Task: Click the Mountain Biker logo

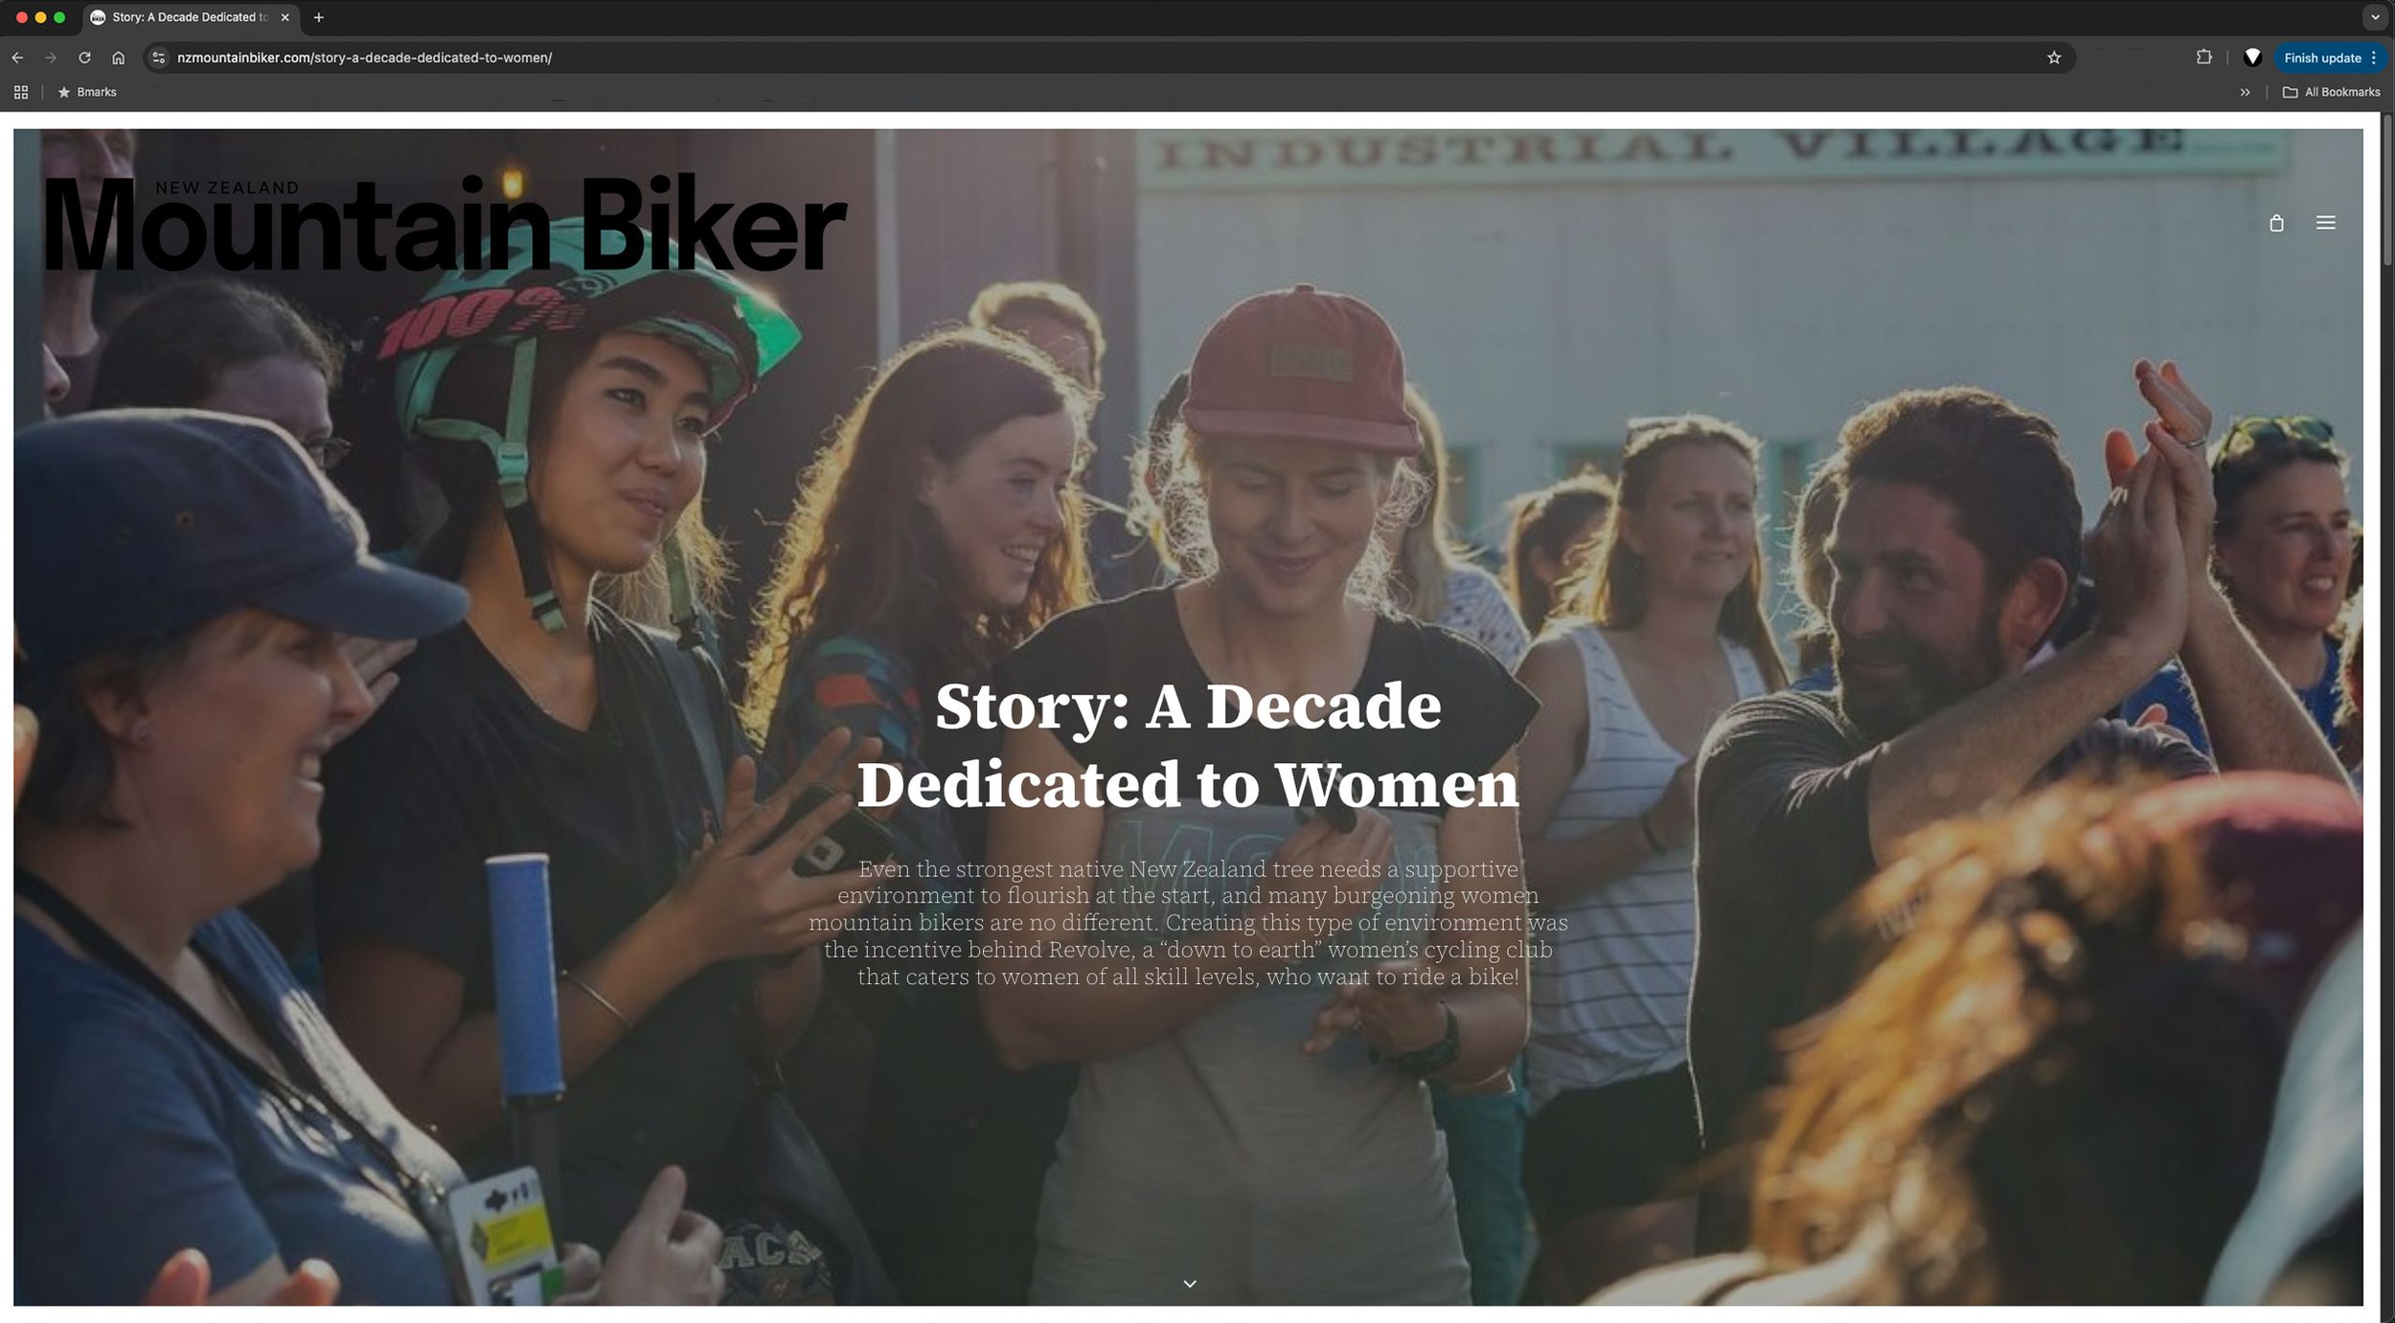Action: coord(445,224)
